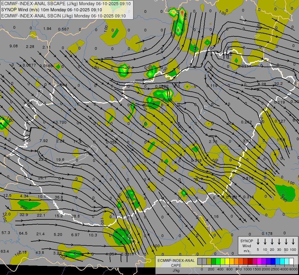This screenshot has height=275, width=299.
Task: Click the map value 21.4
Action: pos(40,234)
